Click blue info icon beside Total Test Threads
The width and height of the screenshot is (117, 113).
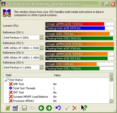point(11,88)
